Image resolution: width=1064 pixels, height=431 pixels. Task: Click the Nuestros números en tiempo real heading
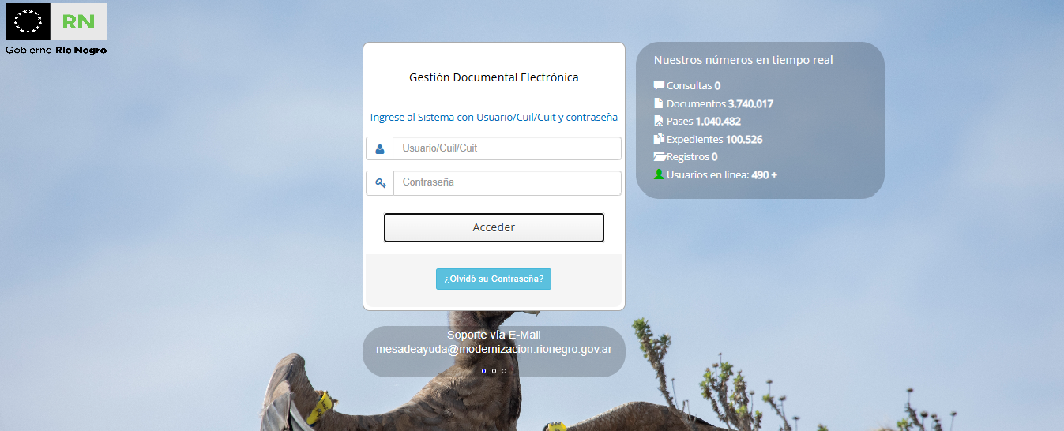(x=743, y=60)
